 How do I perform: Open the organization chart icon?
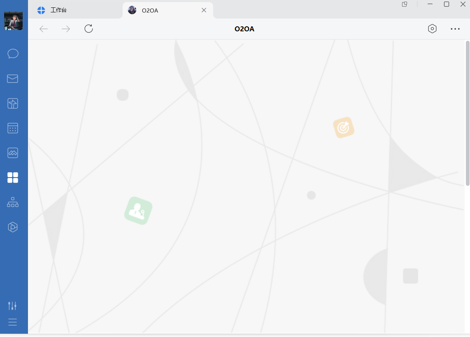[13, 202]
